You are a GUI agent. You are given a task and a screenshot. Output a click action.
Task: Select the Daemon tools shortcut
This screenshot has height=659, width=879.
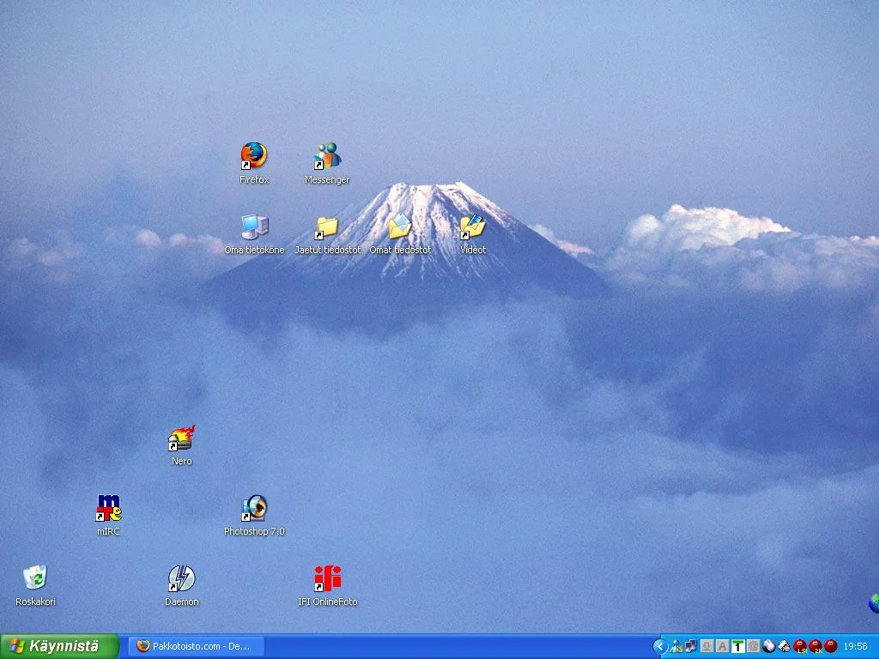tap(181, 578)
